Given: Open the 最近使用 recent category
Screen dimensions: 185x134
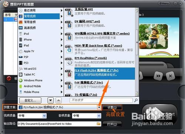Looking at the screenshot, I should (30, 10).
